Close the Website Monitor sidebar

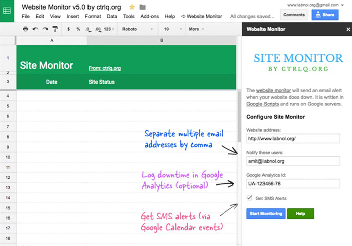click(348, 29)
